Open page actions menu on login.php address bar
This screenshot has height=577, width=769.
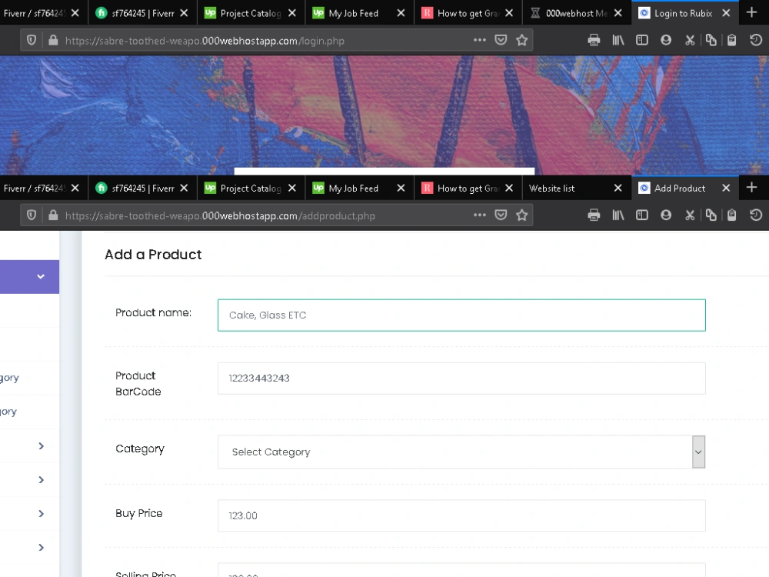[480, 40]
